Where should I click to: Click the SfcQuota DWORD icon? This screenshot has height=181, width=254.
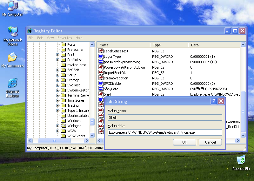pos(101,89)
